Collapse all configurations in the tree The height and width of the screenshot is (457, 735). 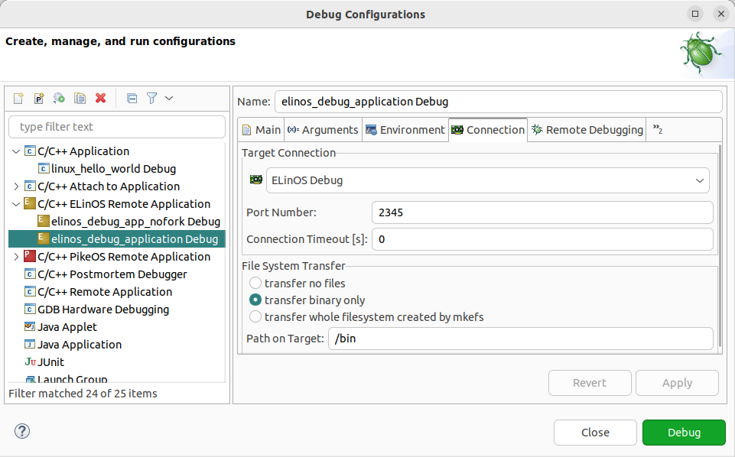tap(132, 98)
